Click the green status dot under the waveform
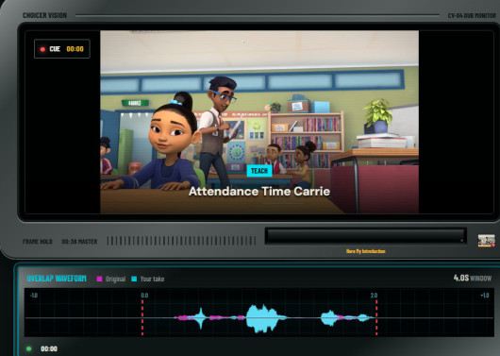 [x=29, y=348]
